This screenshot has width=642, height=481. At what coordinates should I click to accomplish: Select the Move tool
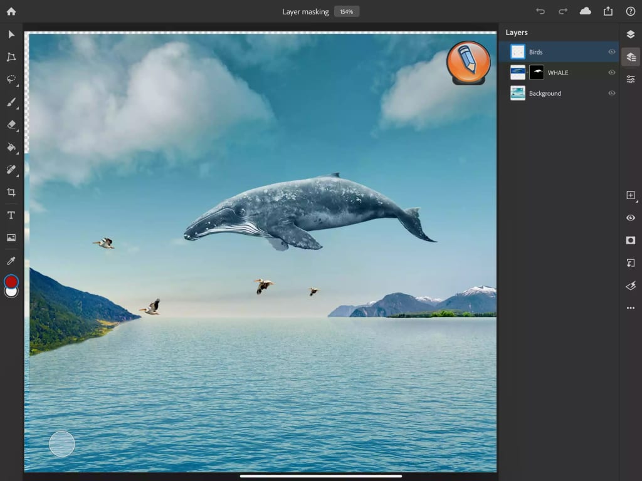pos(11,34)
